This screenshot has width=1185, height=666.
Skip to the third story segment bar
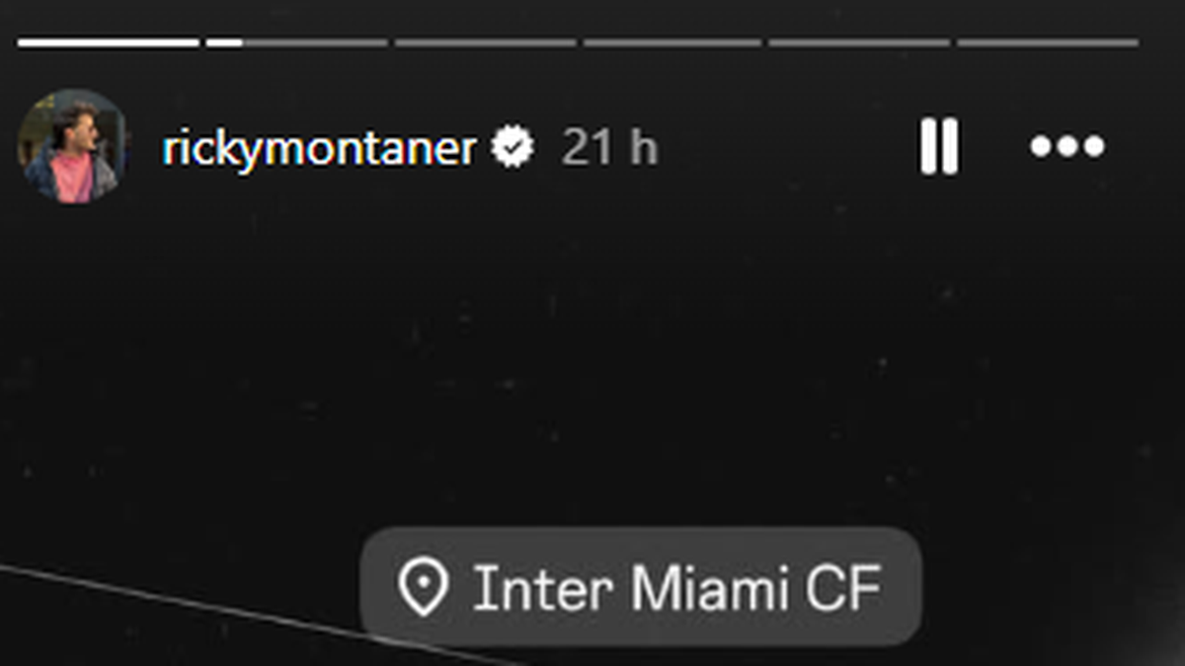point(485,42)
